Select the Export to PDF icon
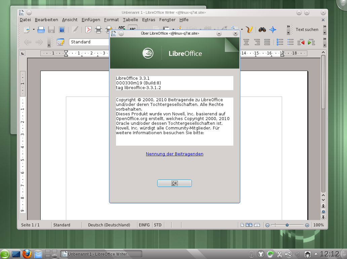Viewport: 347px width, 259px height. [x=88, y=29]
